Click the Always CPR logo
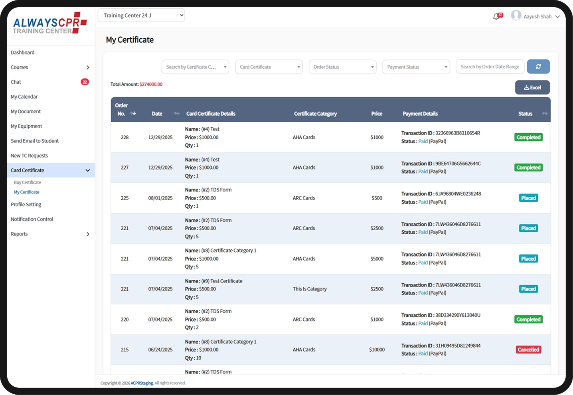This screenshot has width=573, height=395. [50, 23]
